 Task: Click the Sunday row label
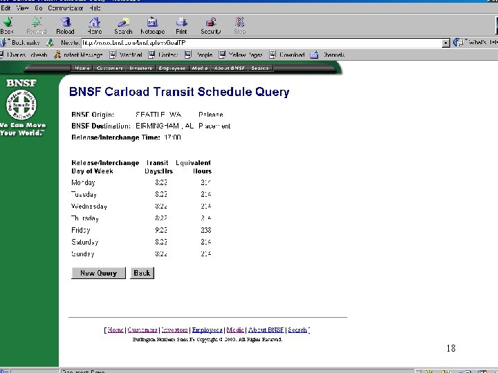tap(83, 254)
